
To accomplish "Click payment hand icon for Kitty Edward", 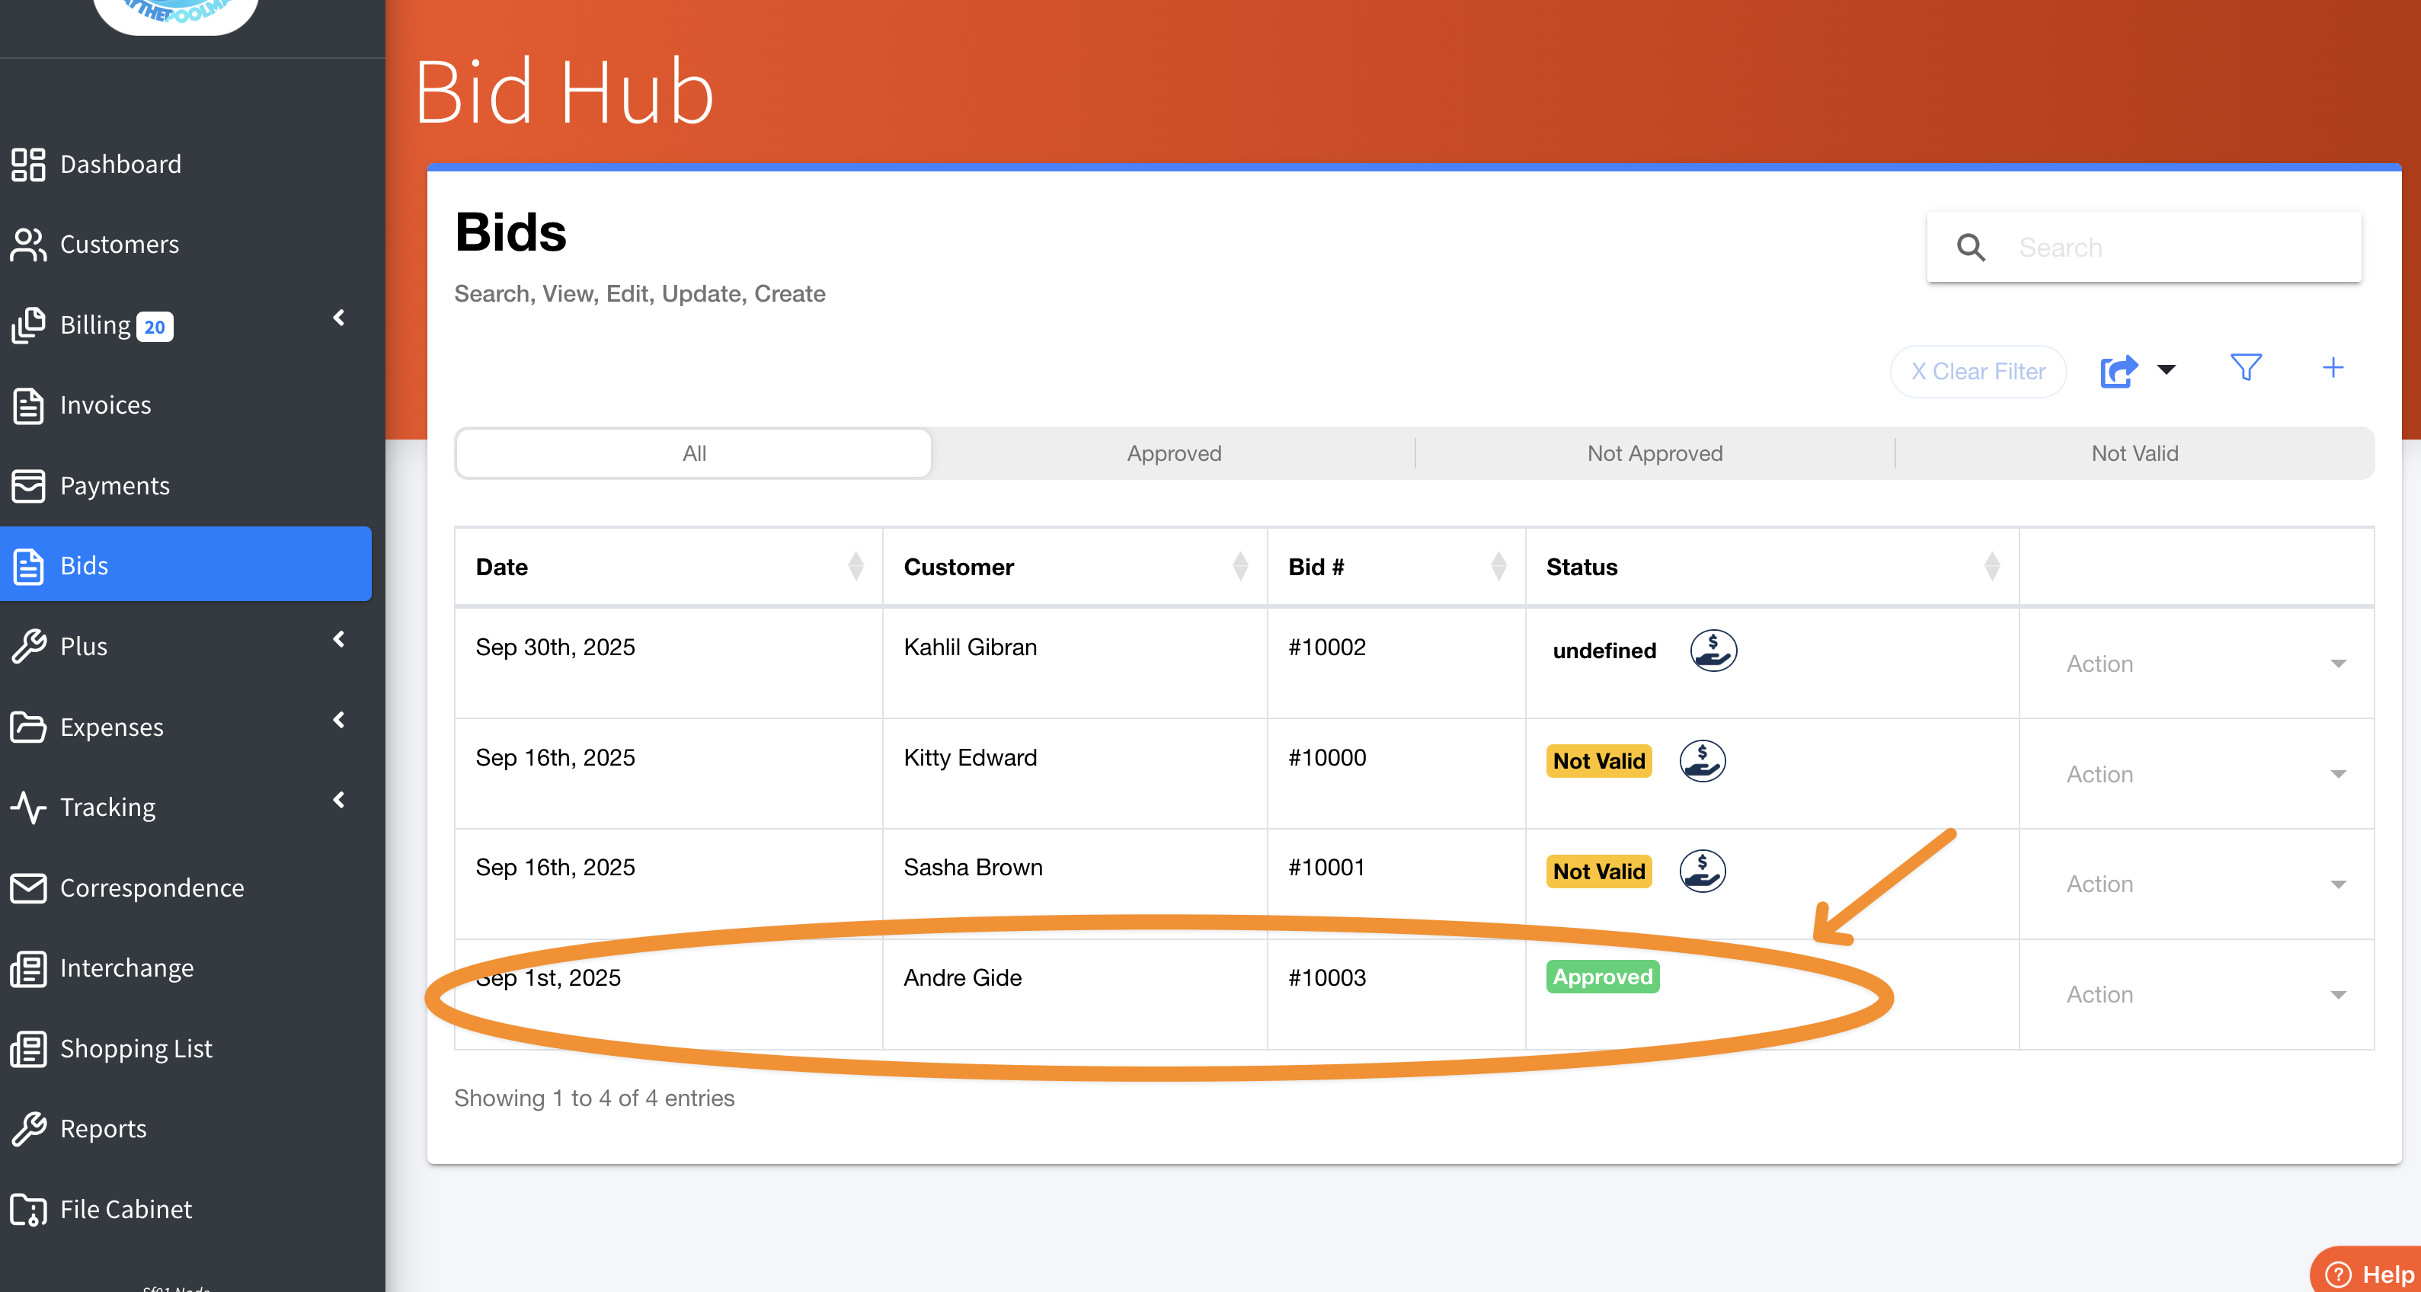I will coord(1701,760).
